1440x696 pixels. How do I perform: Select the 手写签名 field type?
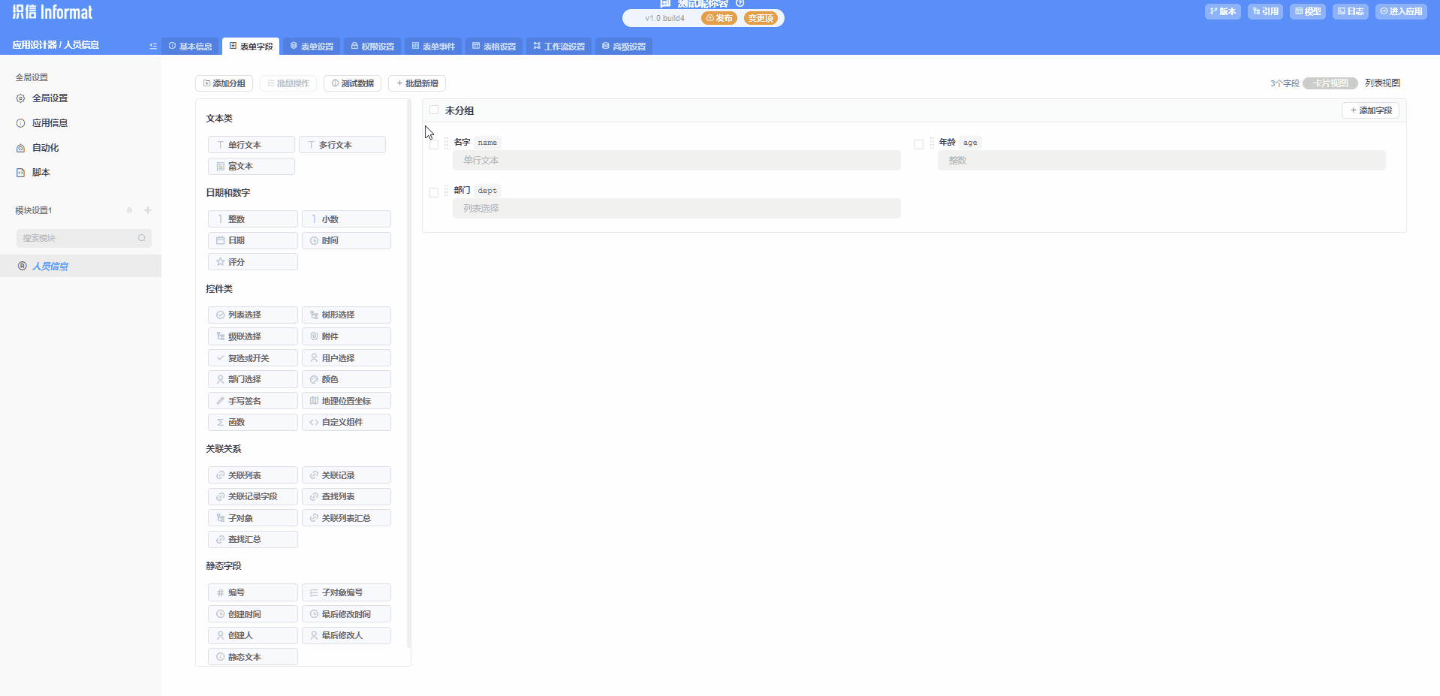point(252,400)
